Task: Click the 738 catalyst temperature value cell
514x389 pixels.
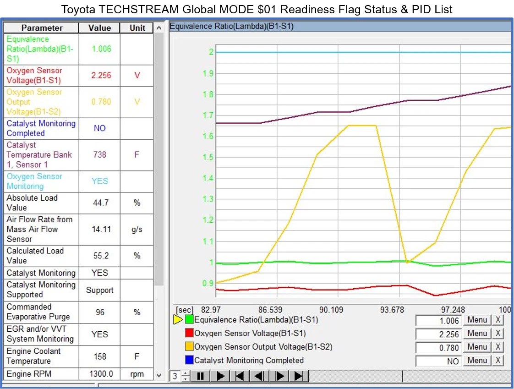Action: point(100,155)
